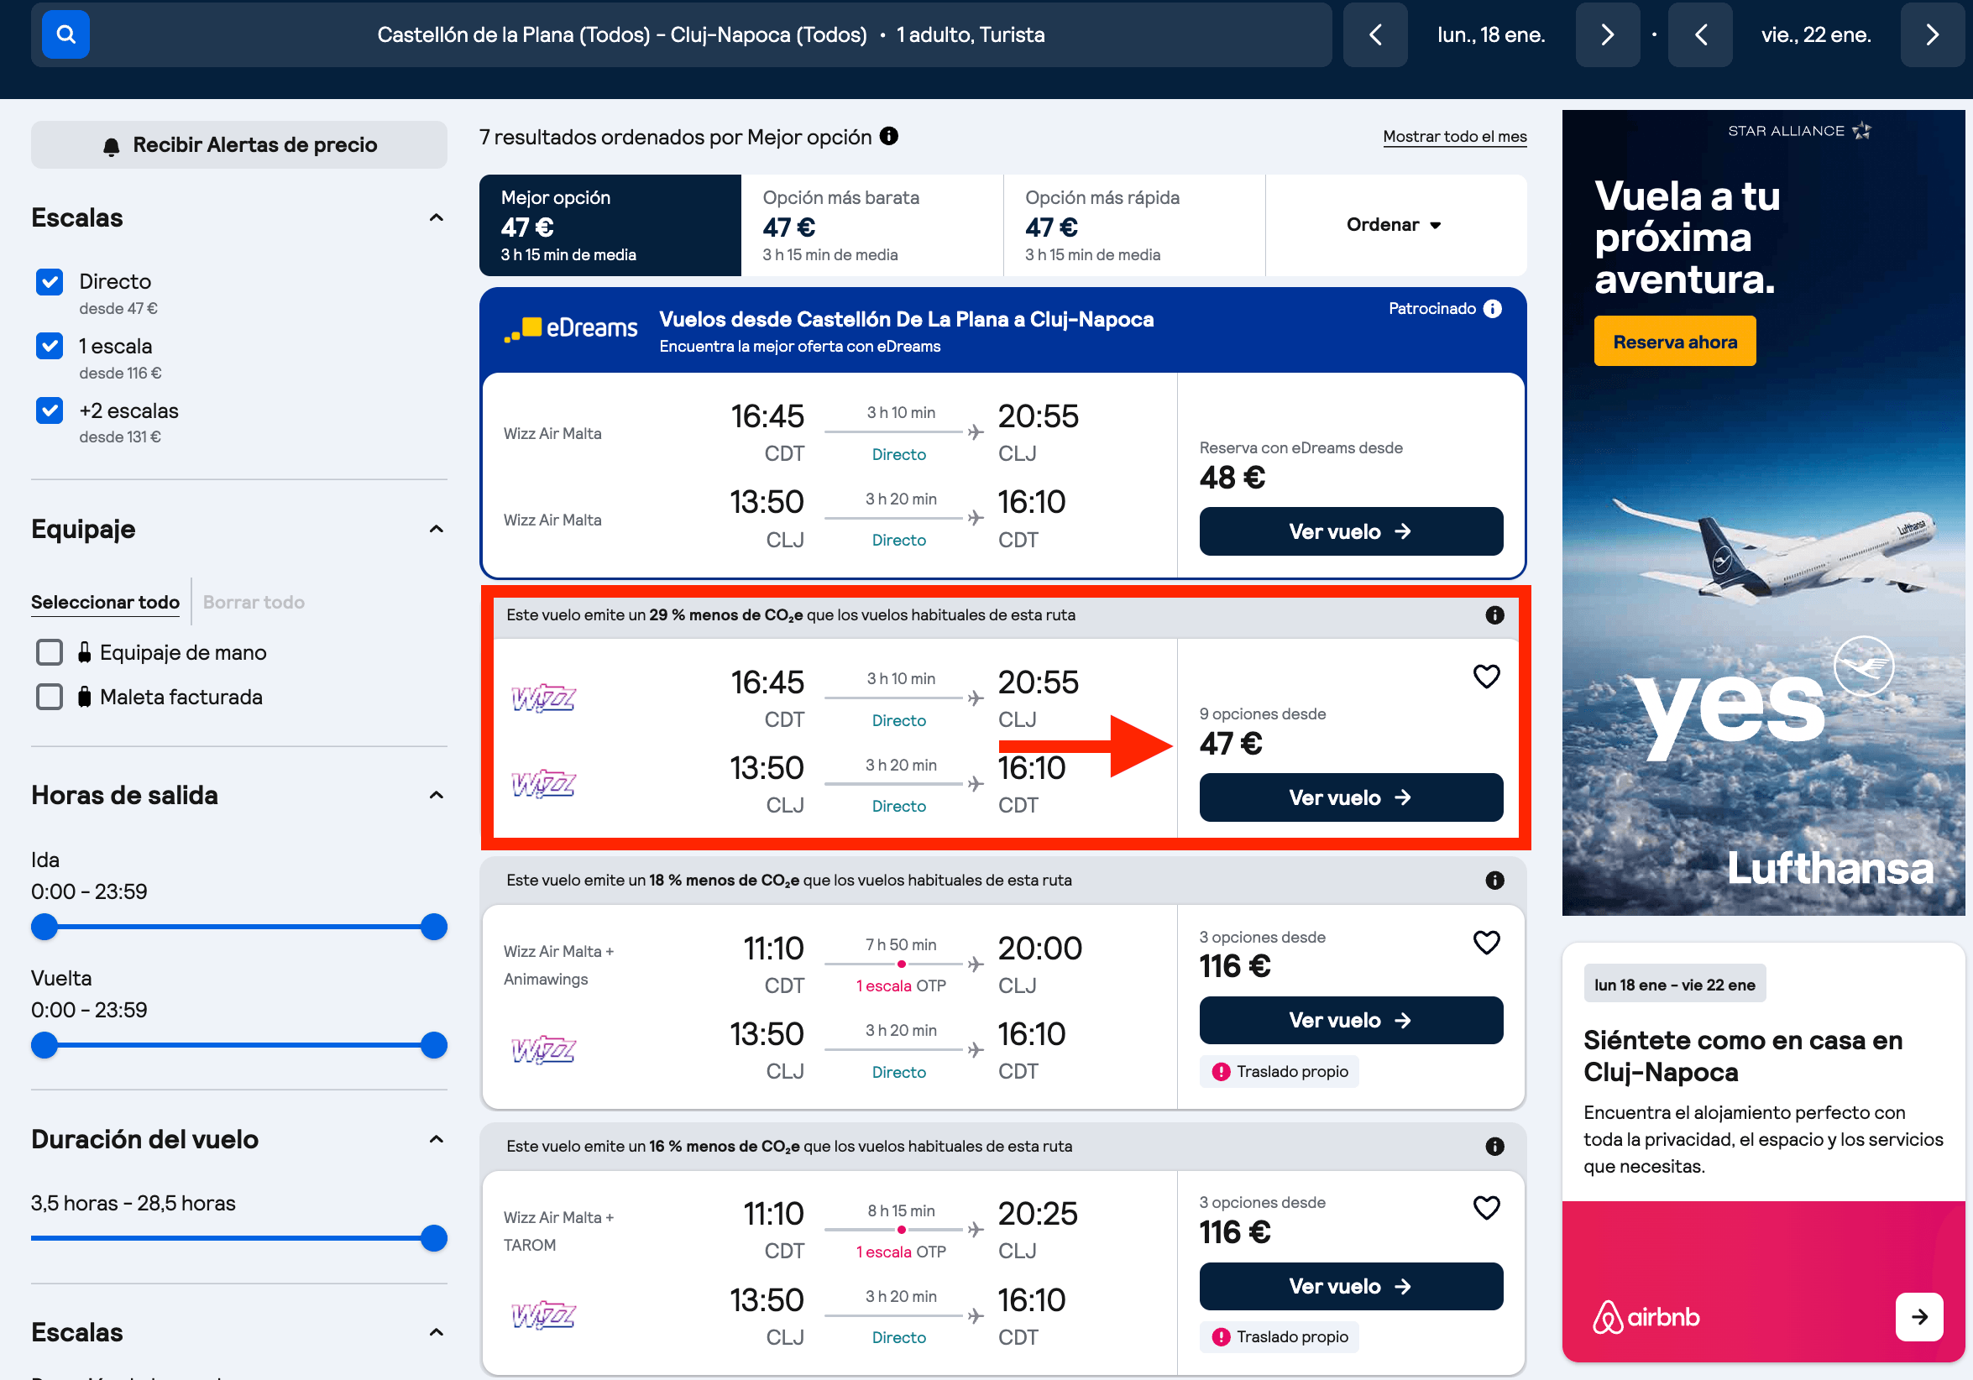Click Vuelta slider right handle
Screen dimensions: 1973x1380
pyautogui.click(x=434, y=1046)
